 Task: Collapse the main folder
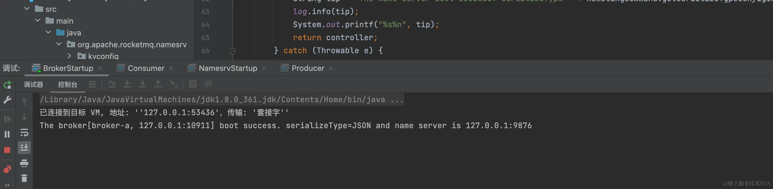point(38,20)
